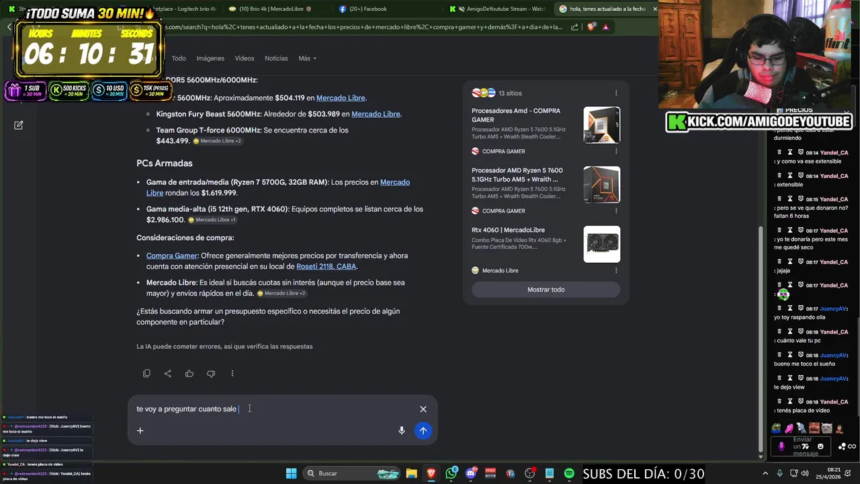This screenshot has height=484, width=860.
Task: Share the AI response
Action: pos(168,374)
